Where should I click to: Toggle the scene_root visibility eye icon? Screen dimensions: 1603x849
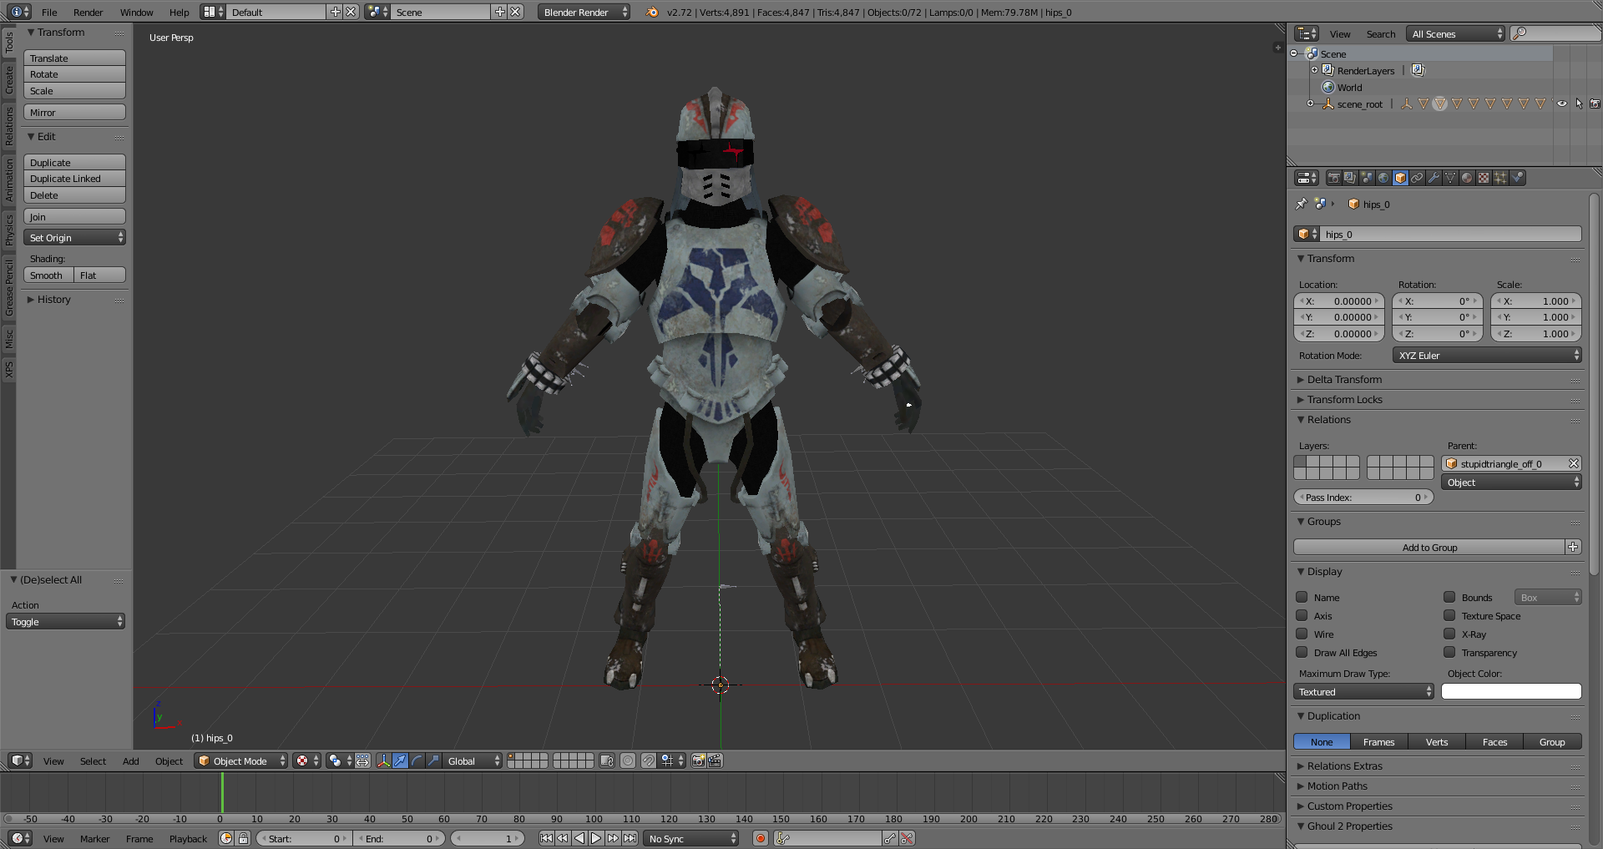click(1561, 104)
